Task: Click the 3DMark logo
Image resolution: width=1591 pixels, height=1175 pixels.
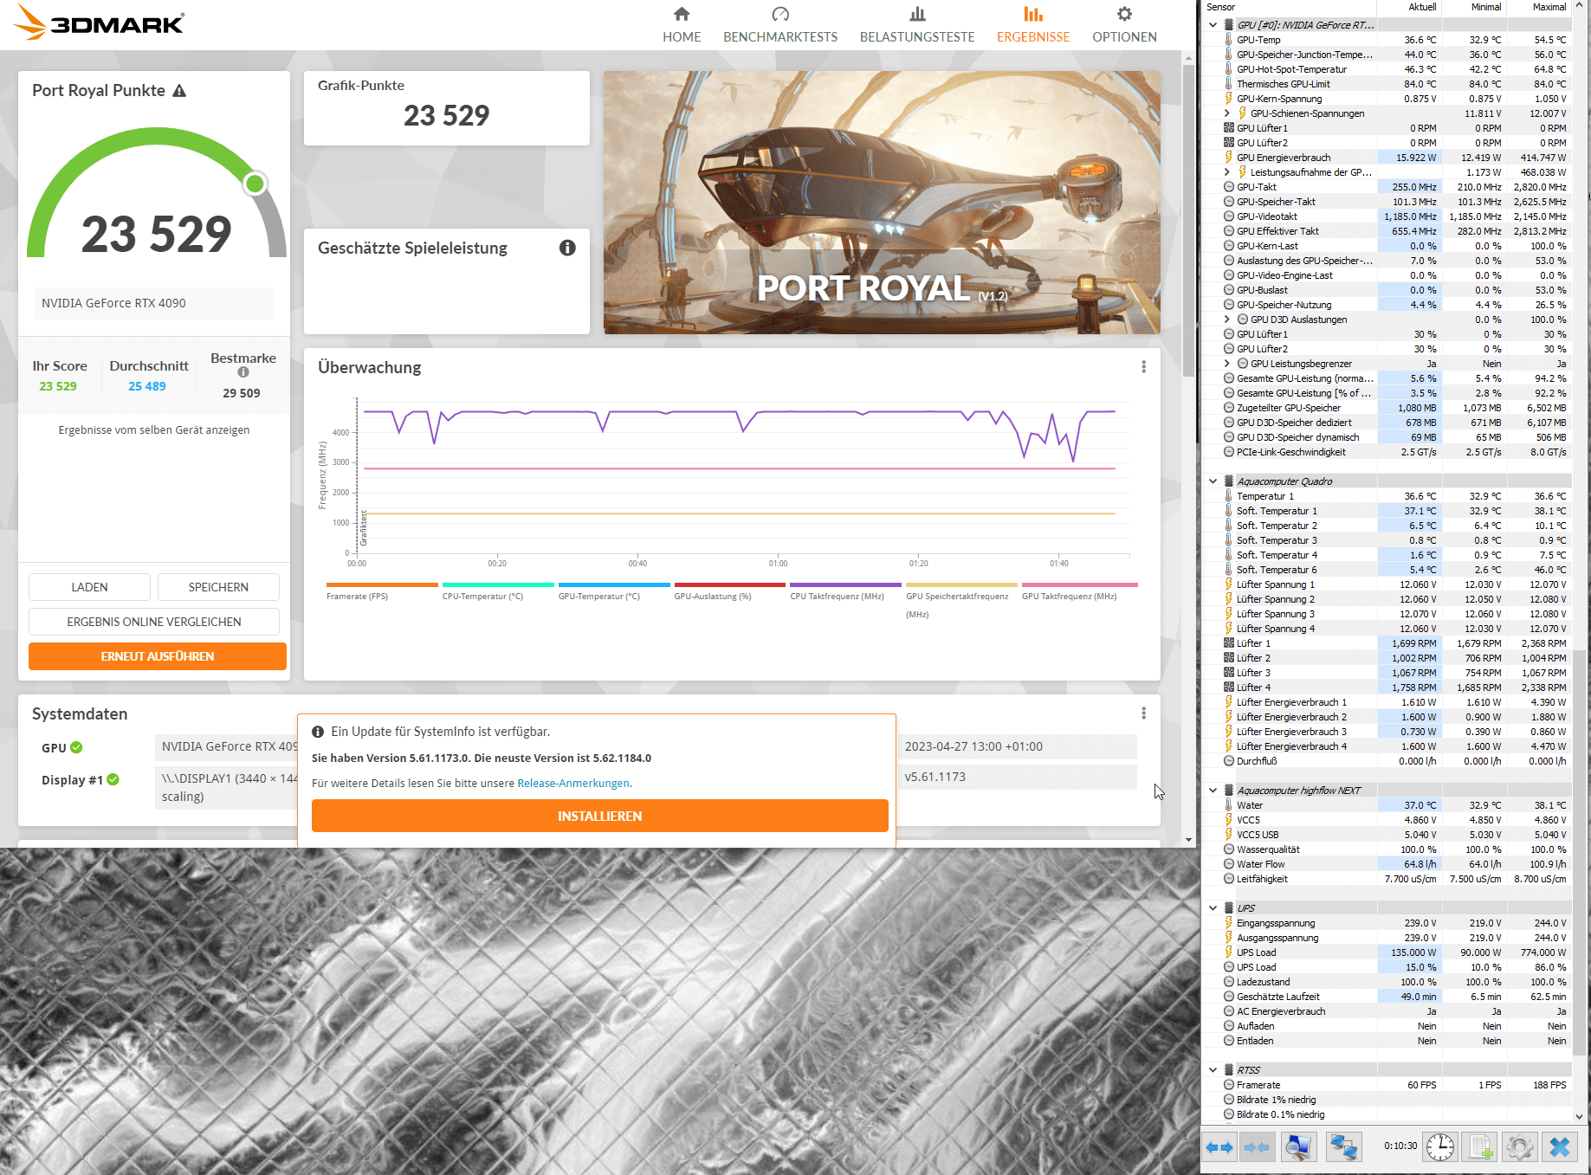Action: tap(99, 23)
